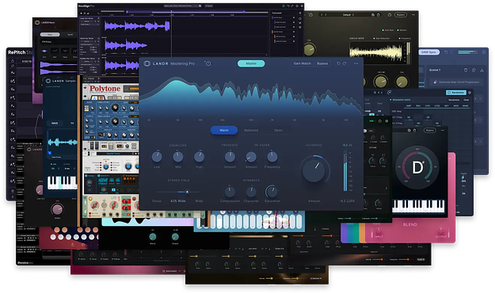Click Bypass in the olive compressor plugin

click(x=400, y=15)
